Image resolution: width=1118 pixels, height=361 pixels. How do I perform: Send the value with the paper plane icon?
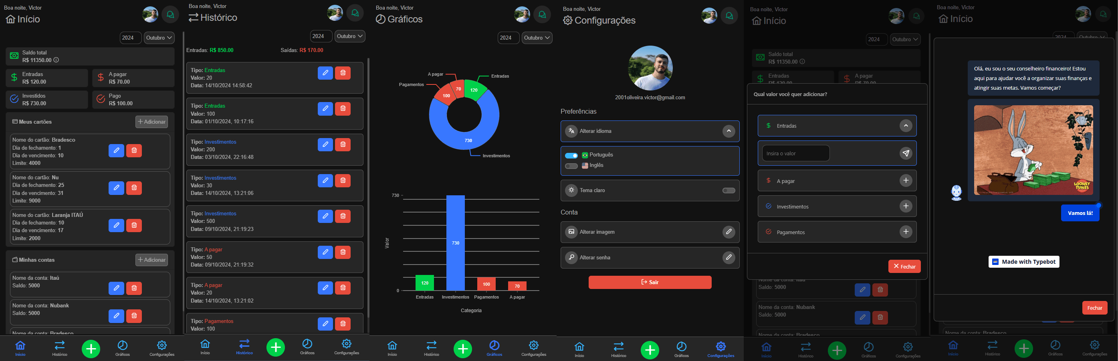point(906,153)
